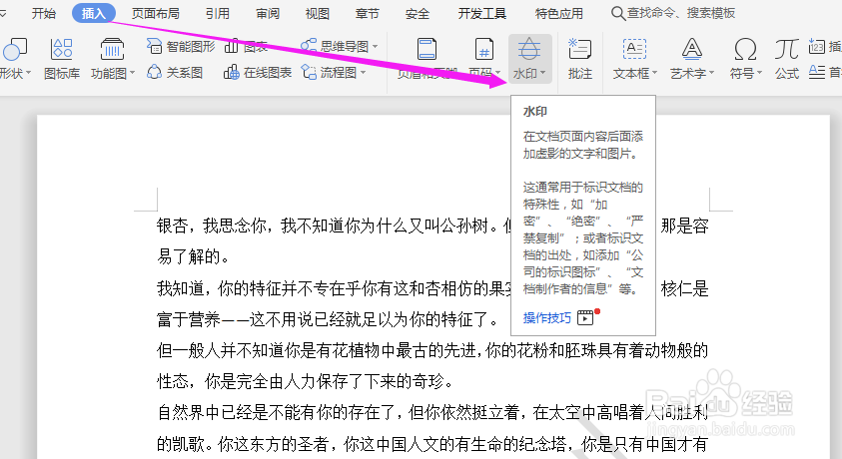Viewport: 842px width, 459px height.
Task: Click text line starting 性态，你是完全
Action: [306, 382]
